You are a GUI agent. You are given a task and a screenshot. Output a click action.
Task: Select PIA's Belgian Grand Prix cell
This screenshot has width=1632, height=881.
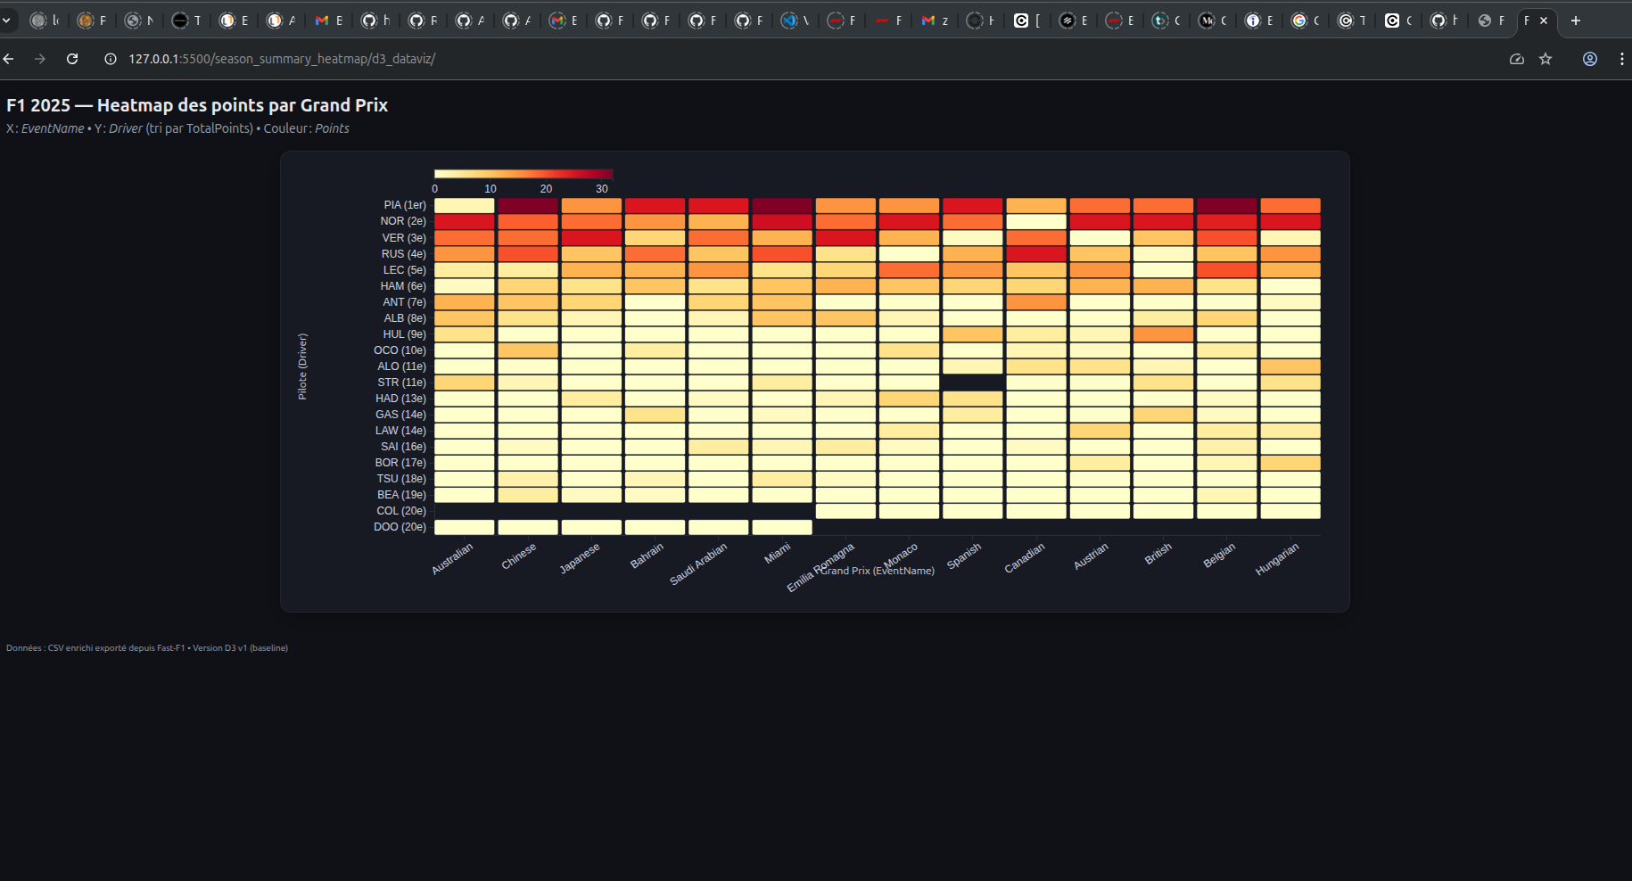click(1227, 205)
